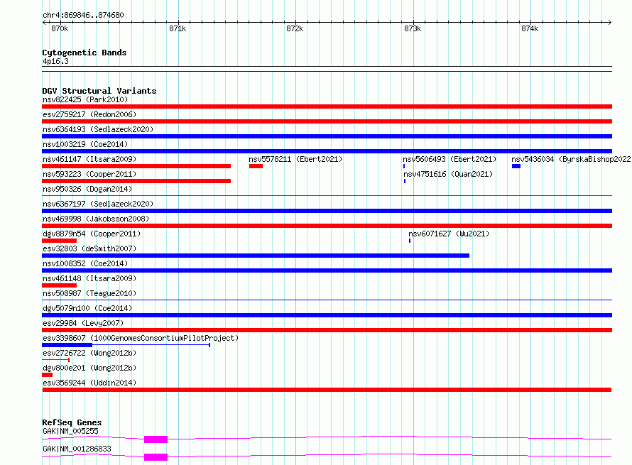Open the esv3569244 (Uddin2014) label
The height and width of the screenshot is (465, 632).
(x=89, y=383)
